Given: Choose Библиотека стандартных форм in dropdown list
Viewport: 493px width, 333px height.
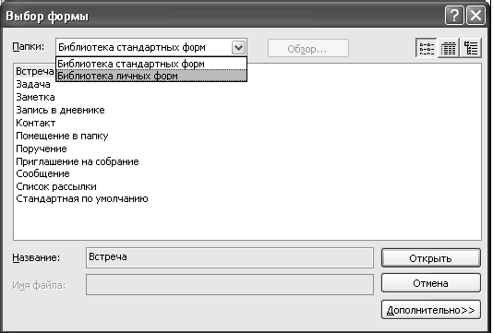Looking at the screenshot, I should click(x=151, y=64).
